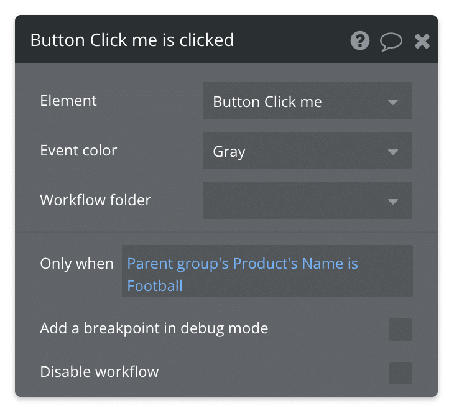The image size is (454, 408).
Task: Enable the breakpoint in debug mode checkbox
Action: tap(400, 330)
